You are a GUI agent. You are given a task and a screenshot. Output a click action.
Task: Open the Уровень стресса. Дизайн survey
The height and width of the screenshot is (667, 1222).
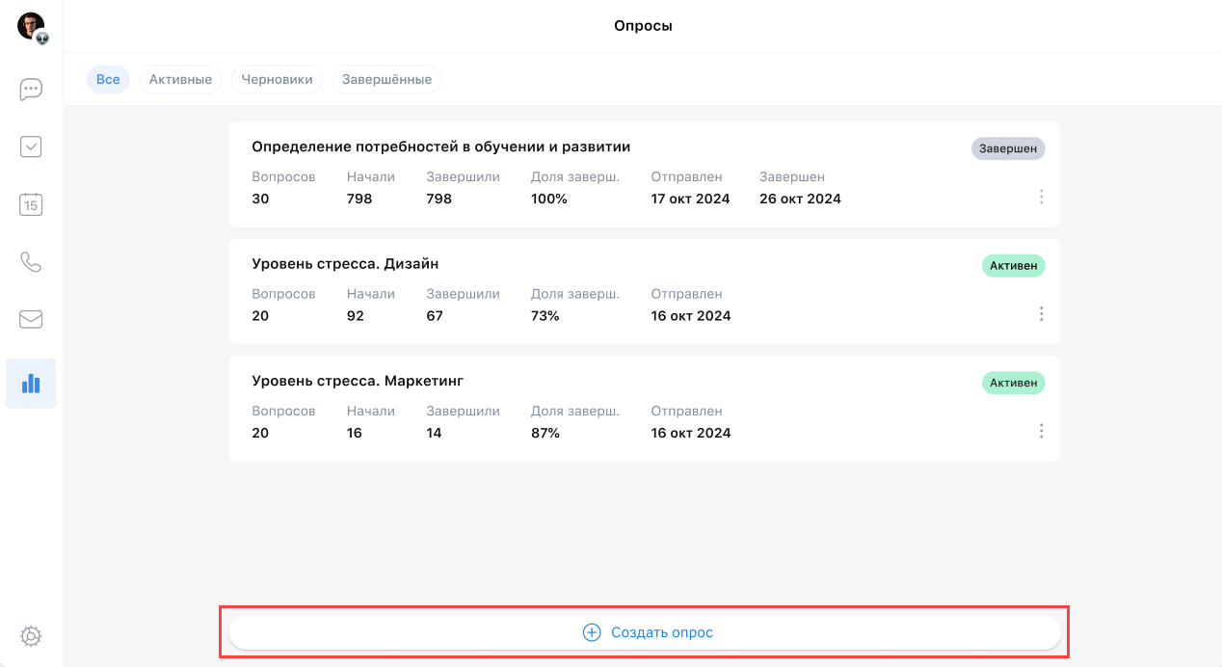345,264
